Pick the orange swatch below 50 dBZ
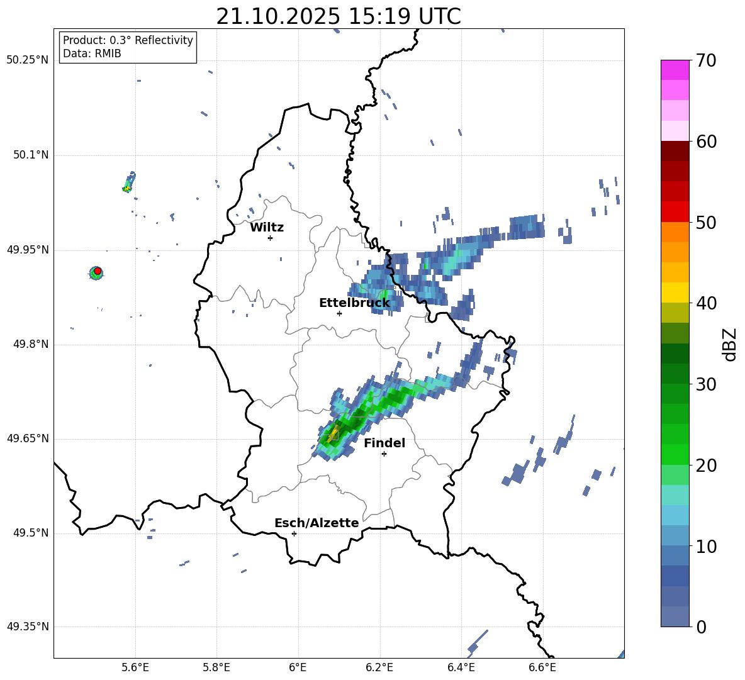This screenshot has width=745, height=680. (x=675, y=232)
